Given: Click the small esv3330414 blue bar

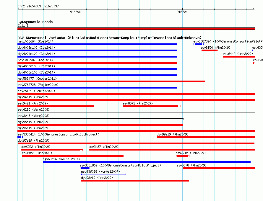Looking at the screenshot, I should tap(20, 137).
